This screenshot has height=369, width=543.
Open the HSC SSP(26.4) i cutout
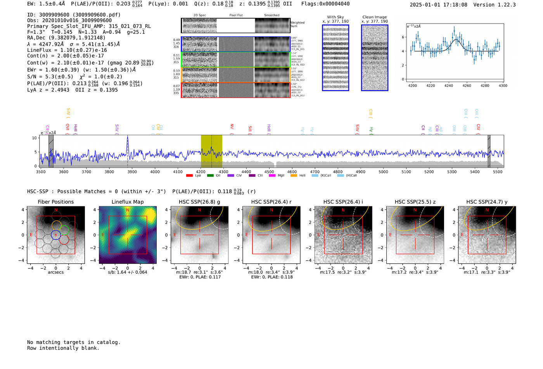343,235
